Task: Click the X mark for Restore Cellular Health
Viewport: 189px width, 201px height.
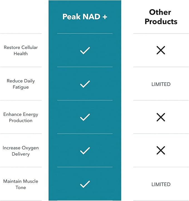Action: 161,50
